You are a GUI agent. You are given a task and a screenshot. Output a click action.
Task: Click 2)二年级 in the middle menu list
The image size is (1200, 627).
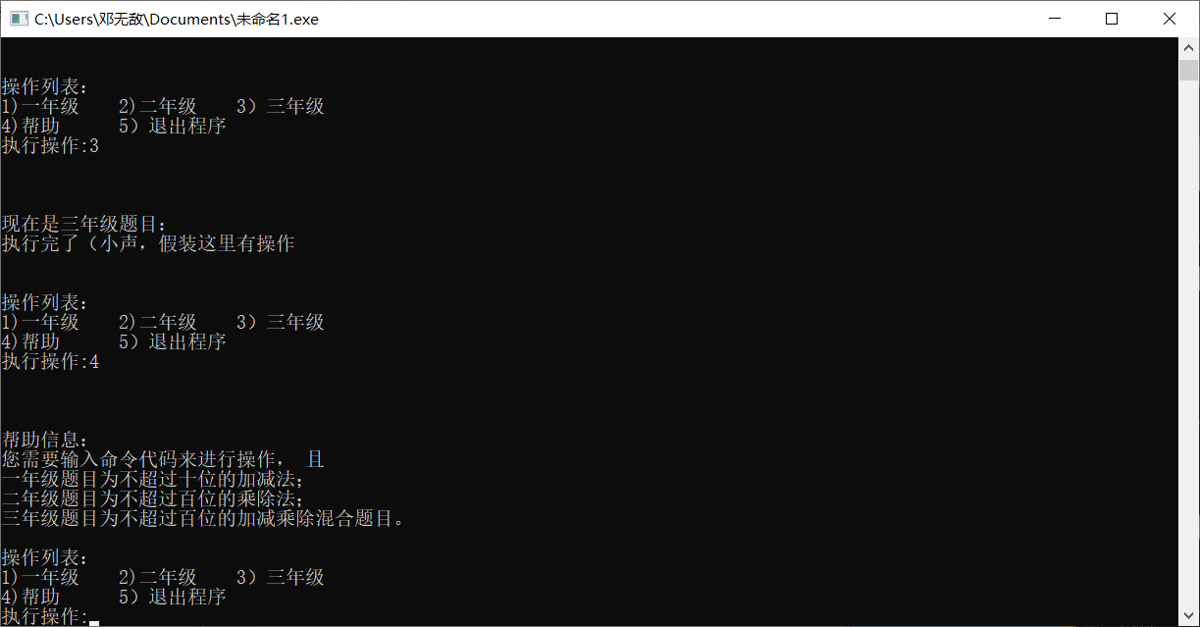tap(158, 322)
